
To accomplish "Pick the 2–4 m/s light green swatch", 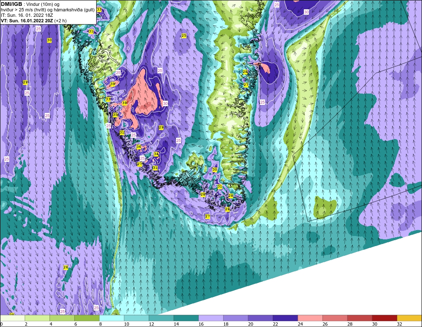I will (x=37, y=318).
